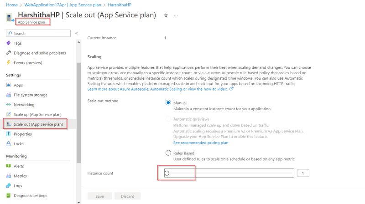
Task: Collapse the sidebar with double chevron
Action: [x=76, y=33]
